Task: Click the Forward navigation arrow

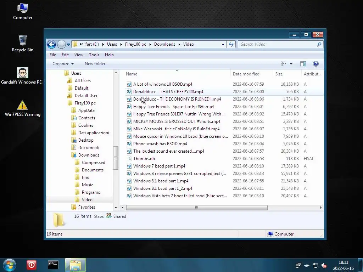Action: click(61, 44)
